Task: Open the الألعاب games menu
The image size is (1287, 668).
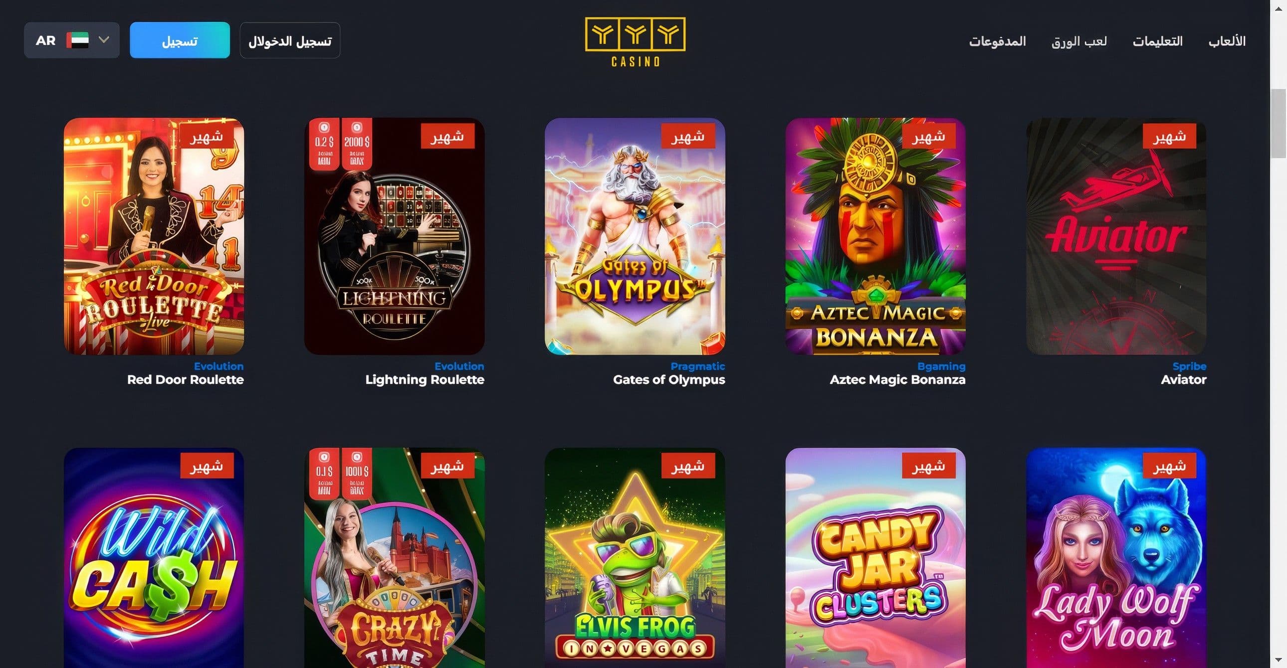Action: [1227, 41]
